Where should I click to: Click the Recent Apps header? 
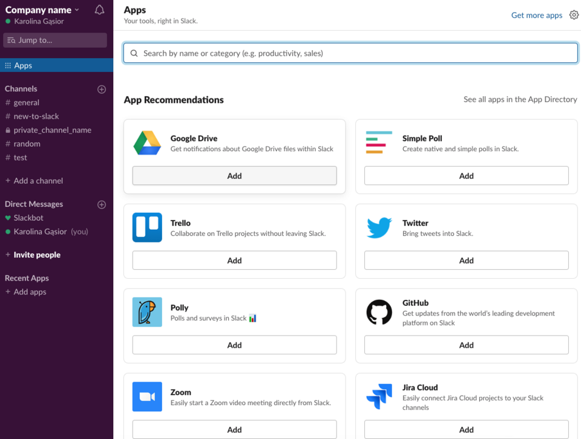click(x=27, y=278)
